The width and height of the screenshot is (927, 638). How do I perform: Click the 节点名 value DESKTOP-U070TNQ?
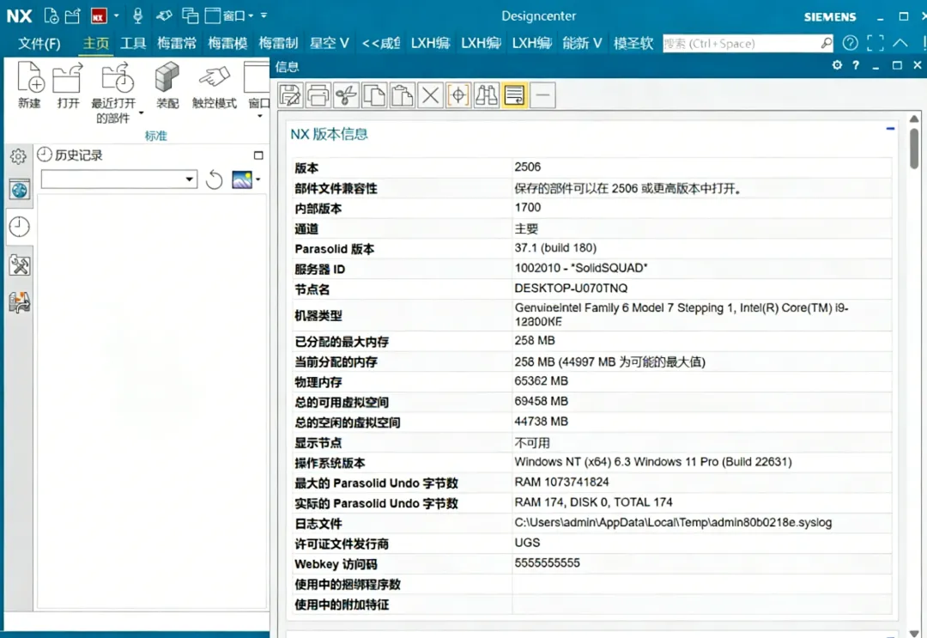click(571, 288)
